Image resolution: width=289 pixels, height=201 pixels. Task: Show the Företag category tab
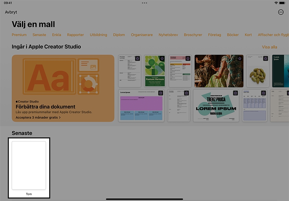(x=215, y=35)
